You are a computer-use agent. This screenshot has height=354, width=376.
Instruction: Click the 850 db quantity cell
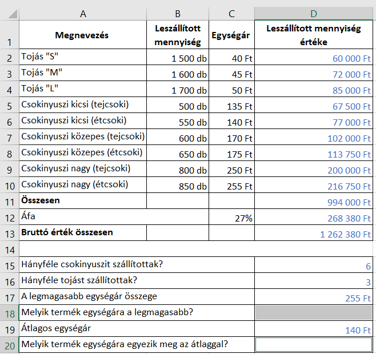coord(178,186)
